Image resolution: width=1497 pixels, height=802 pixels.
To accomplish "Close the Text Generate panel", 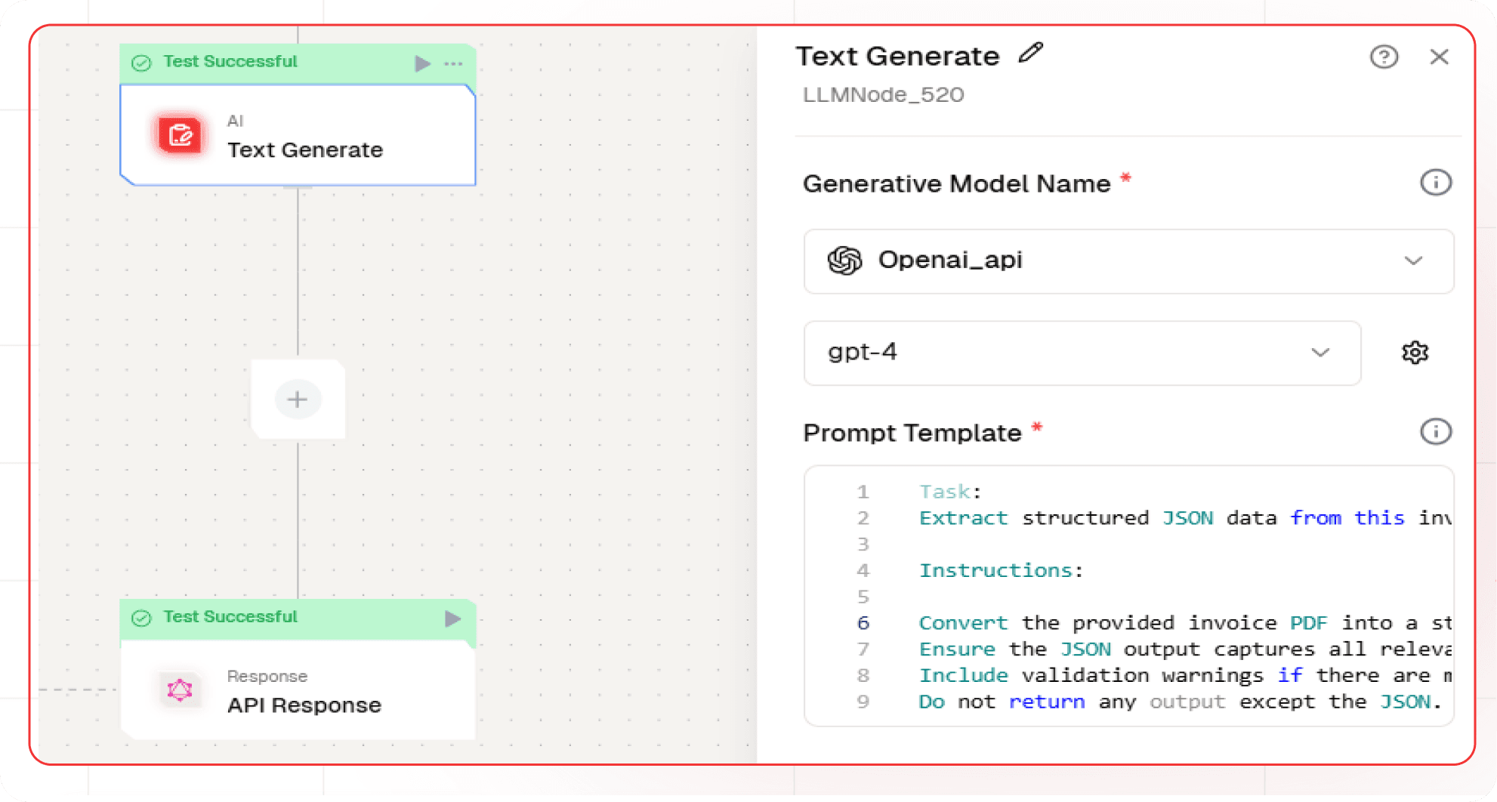I will pos(1439,57).
